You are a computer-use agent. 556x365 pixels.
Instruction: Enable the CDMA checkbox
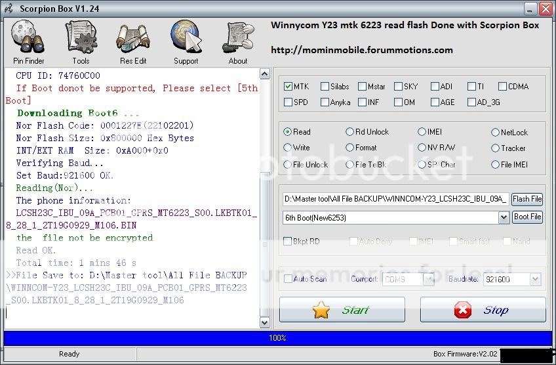coord(502,86)
